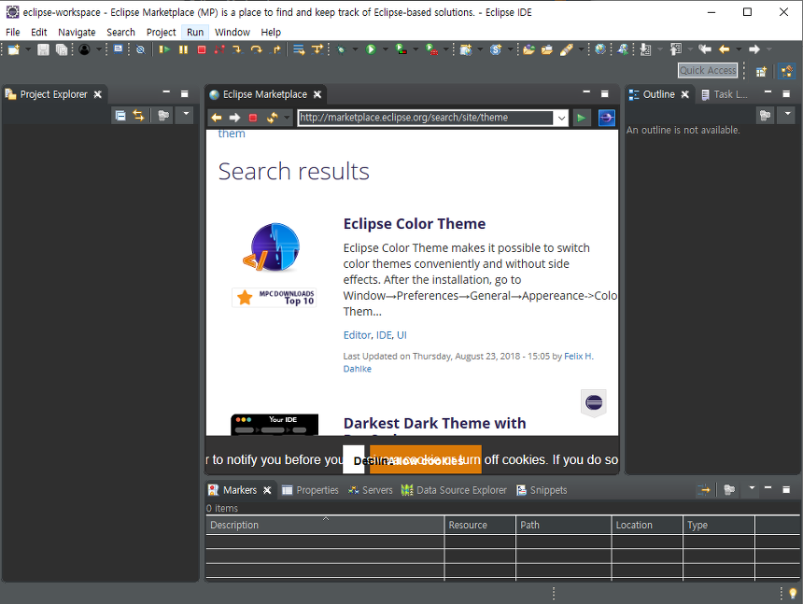Click the Disconnect debug icon
Screen dimensions: 803x604
[x=219, y=49]
